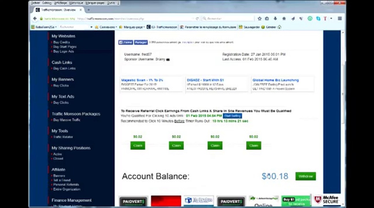This screenshot has height=208, width=374.
Task: Expand the toolbar overflow arrow near the T icon
Action: [331, 18]
